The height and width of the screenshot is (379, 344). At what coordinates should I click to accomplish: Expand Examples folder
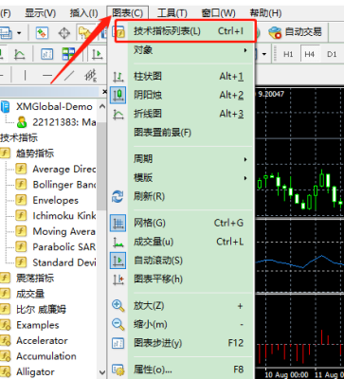[x=38, y=325]
